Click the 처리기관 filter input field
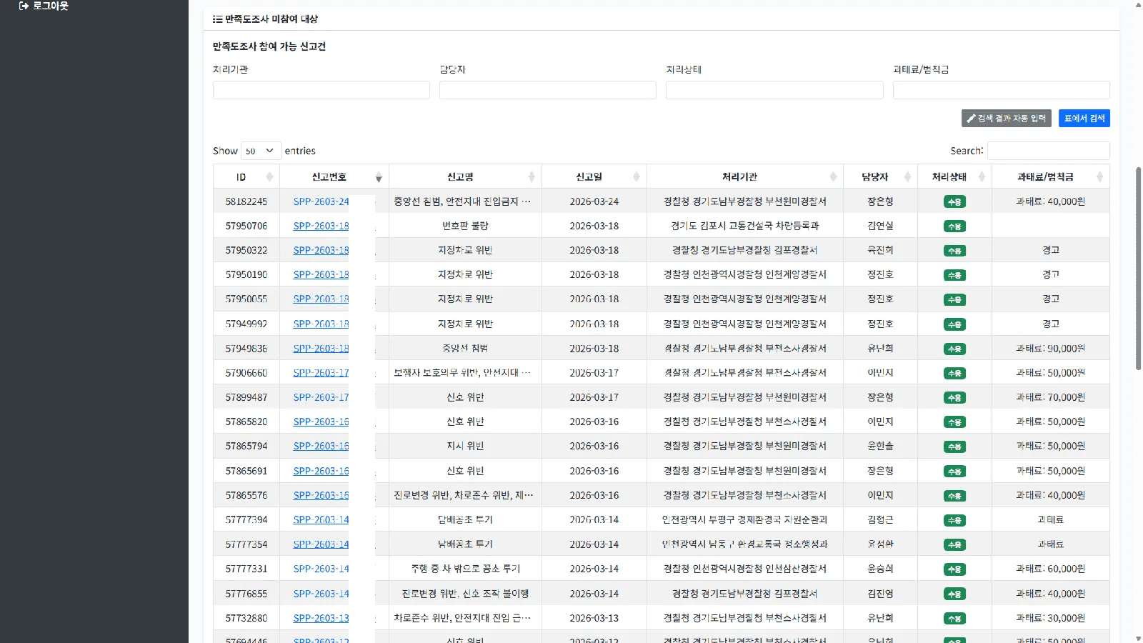The height and width of the screenshot is (643, 1143). point(321,90)
